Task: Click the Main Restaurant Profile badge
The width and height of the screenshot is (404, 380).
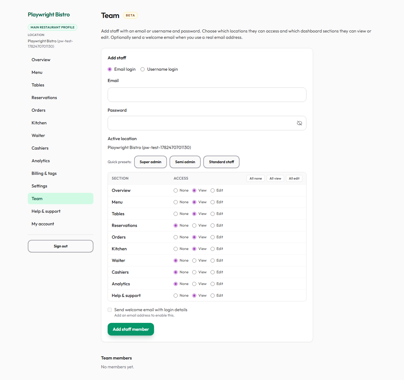Action: click(x=52, y=27)
